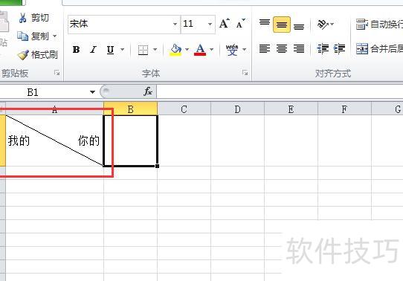403x281 pixels.
Task: Open the Font (字体) dialog launcher
Action: (x=245, y=73)
